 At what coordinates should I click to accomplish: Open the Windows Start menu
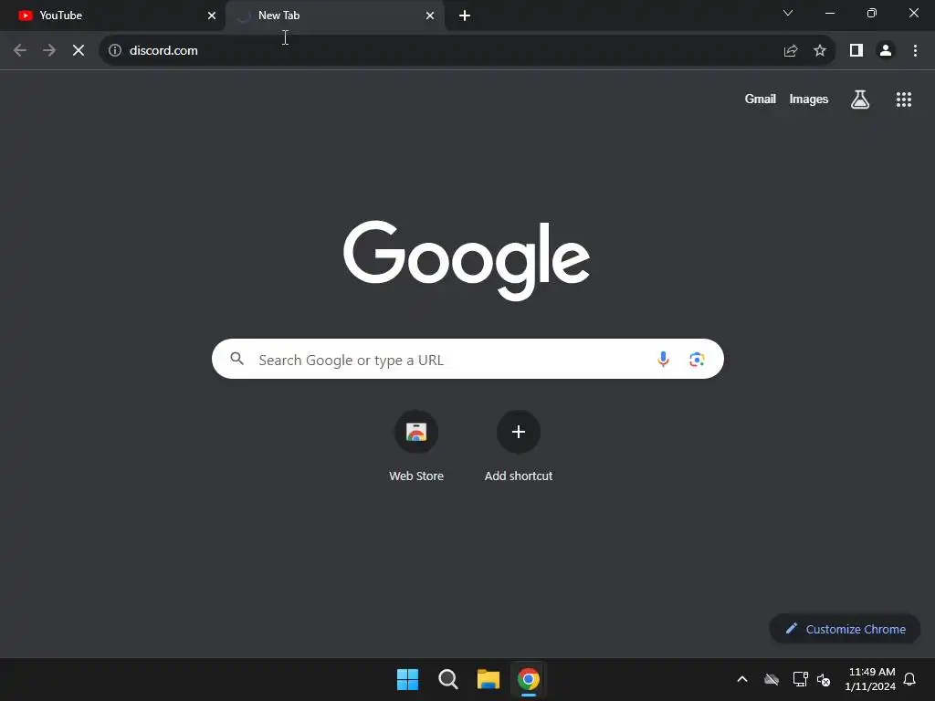point(408,679)
